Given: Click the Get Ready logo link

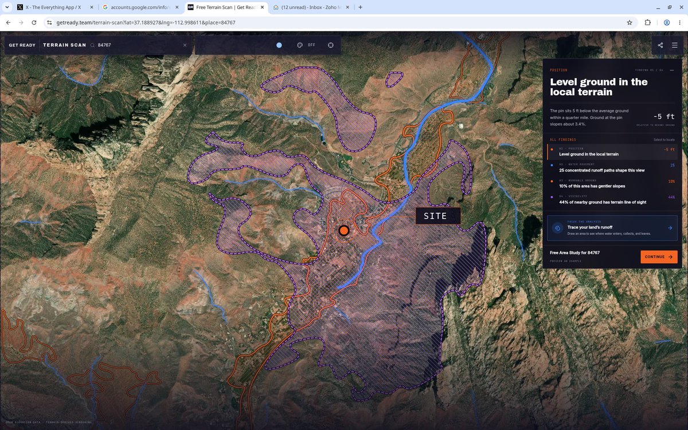Looking at the screenshot, I should (x=22, y=45).
